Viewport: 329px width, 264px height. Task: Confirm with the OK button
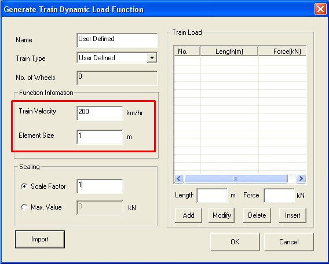click(235, 242)
